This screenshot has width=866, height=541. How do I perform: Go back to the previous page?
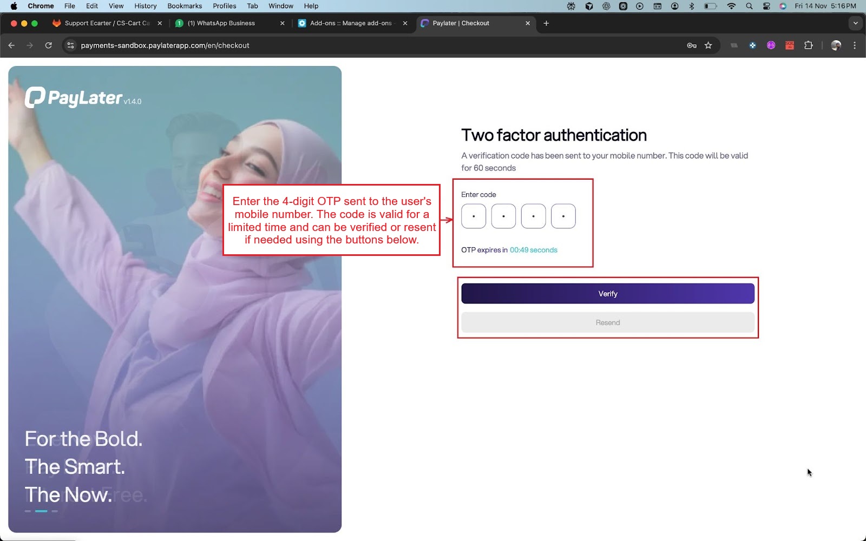11,45
